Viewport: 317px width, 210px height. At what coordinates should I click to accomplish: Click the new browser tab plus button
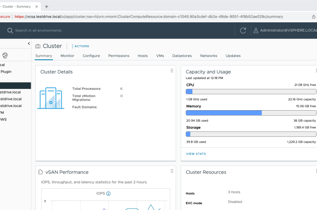click(x=47, y=7)
